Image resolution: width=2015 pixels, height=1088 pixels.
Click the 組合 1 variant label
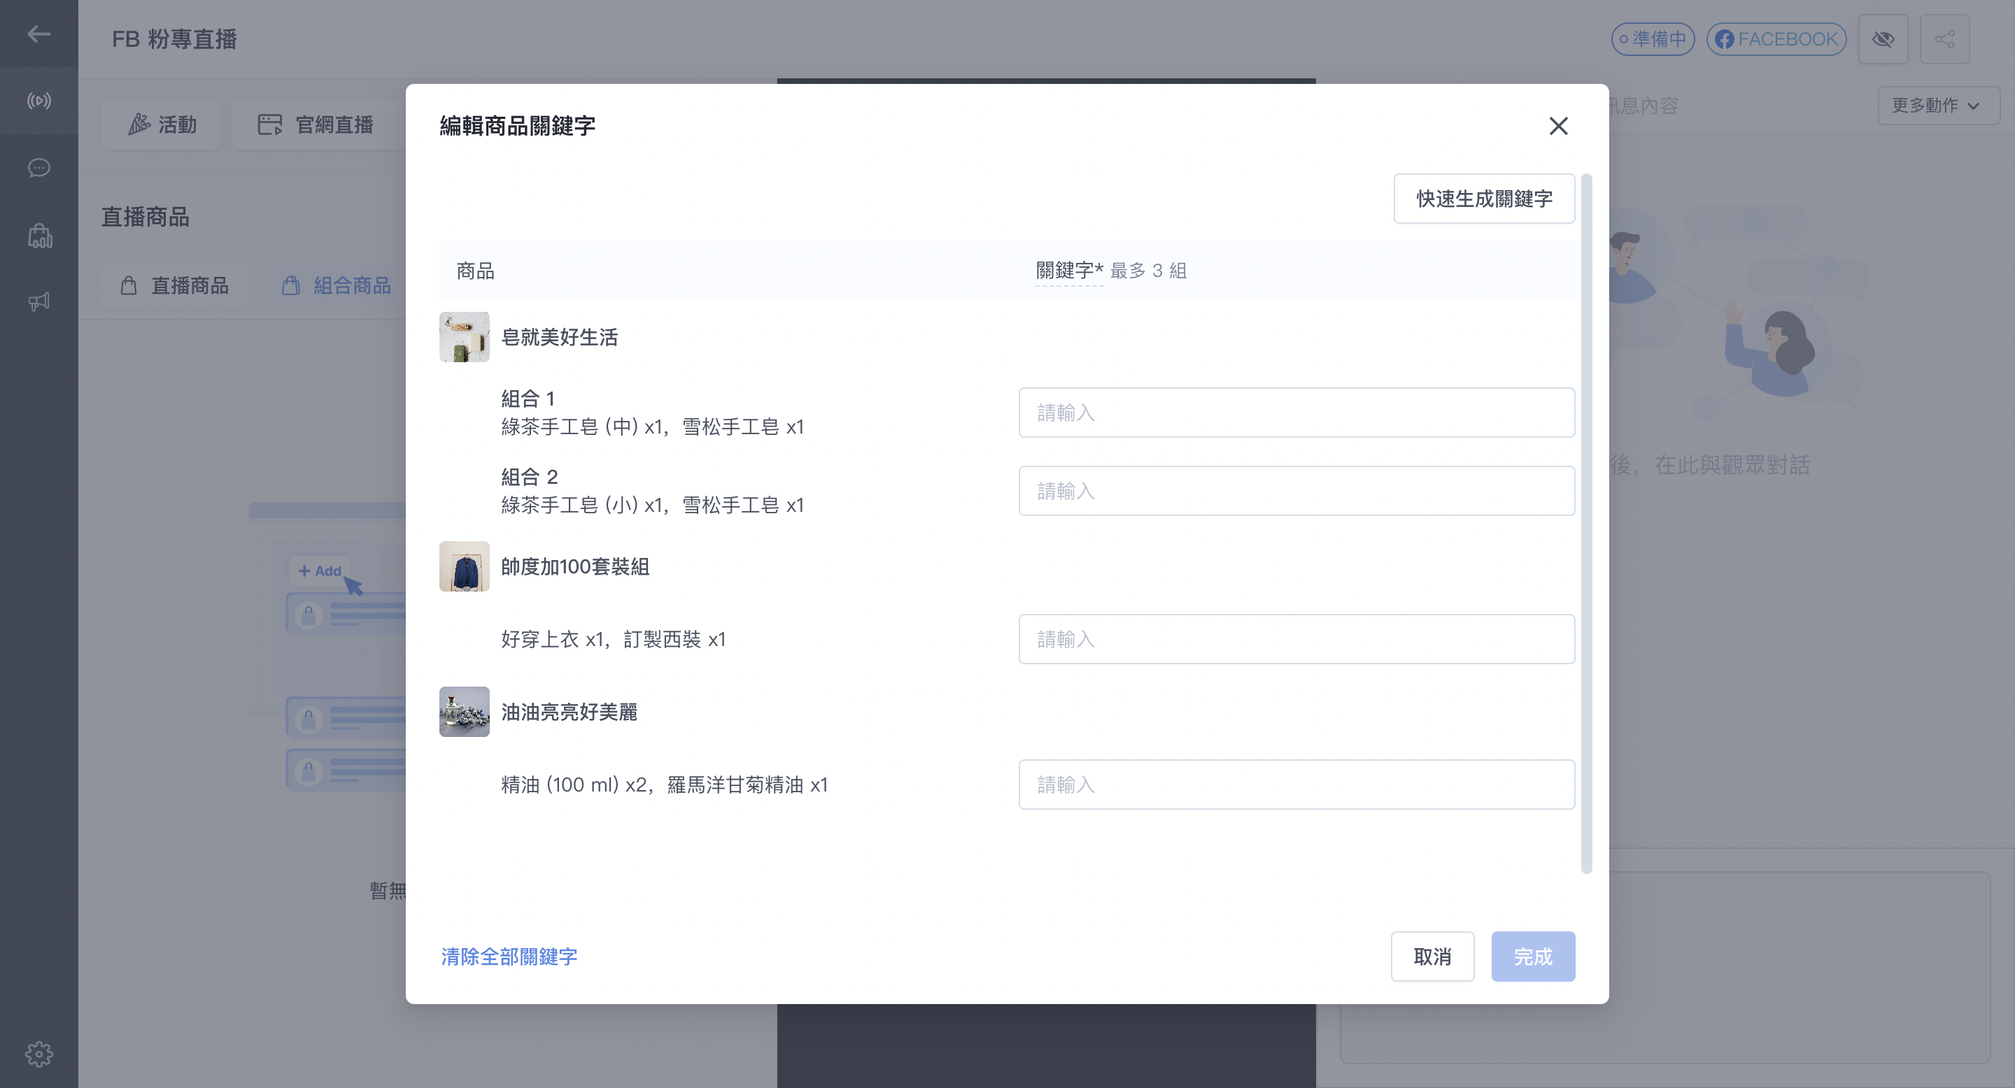tap(528, 399)
